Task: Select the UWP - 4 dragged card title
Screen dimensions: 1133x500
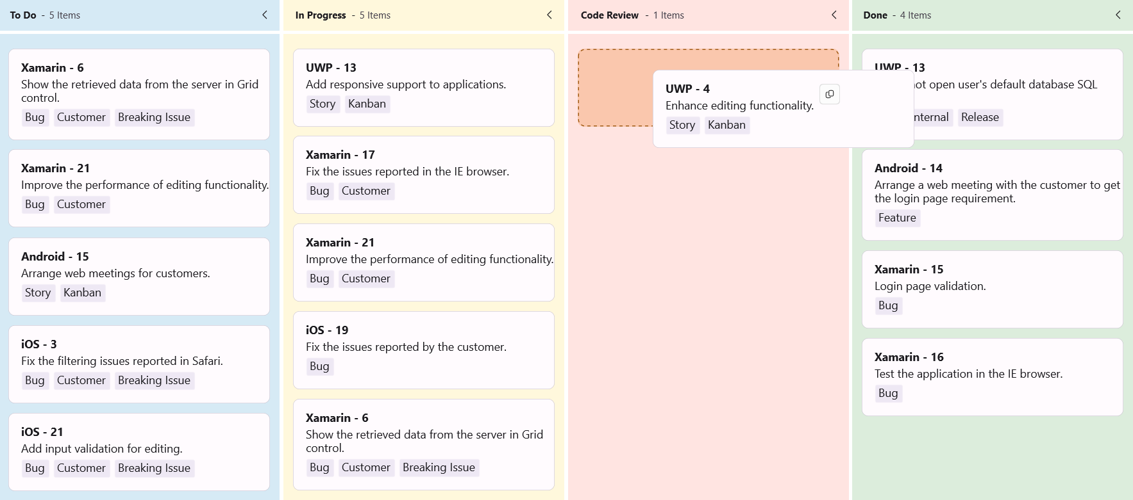Action: 687,88
